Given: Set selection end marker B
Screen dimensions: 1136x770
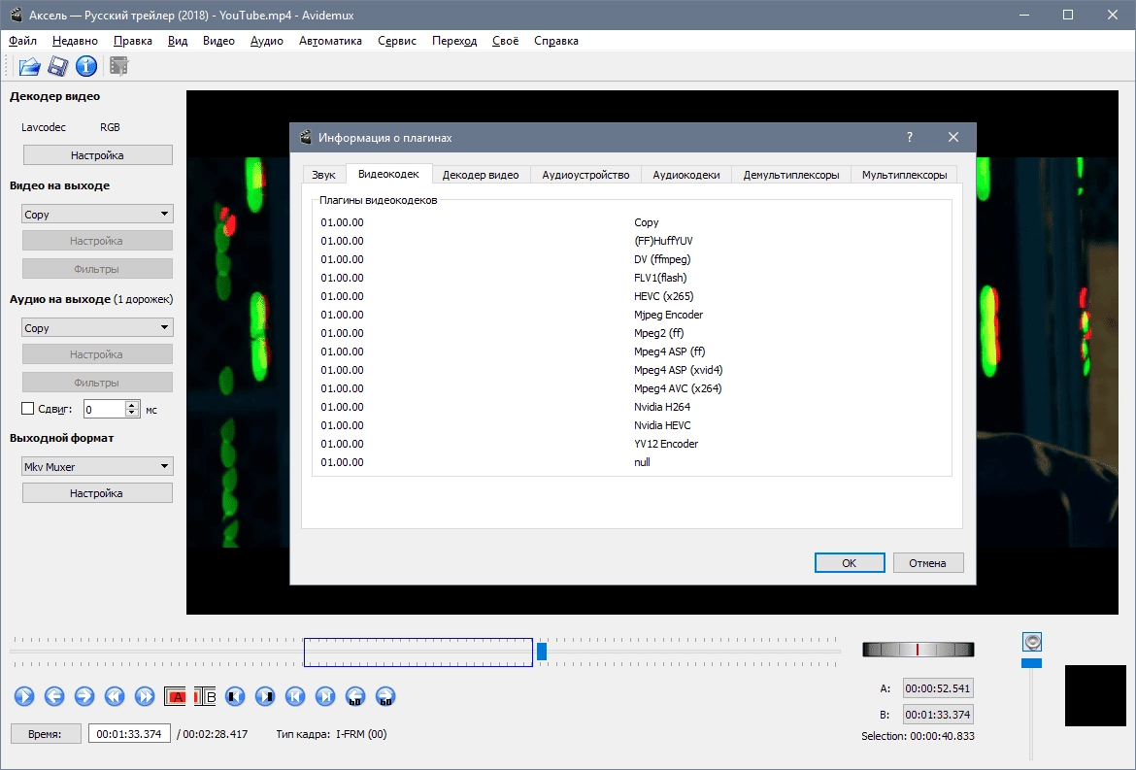Looking at the screenshot, I should point(205,697).
